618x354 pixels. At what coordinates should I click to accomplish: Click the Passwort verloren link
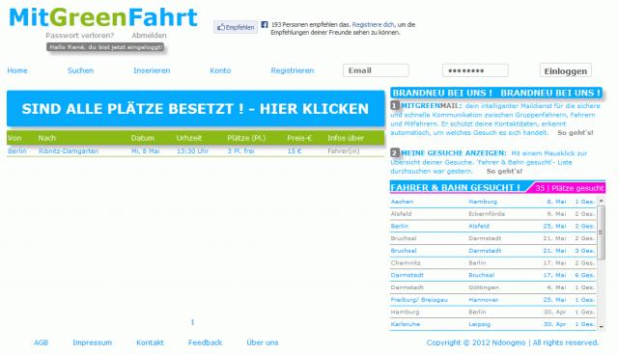pyautogui.click(x=79, y=36)
